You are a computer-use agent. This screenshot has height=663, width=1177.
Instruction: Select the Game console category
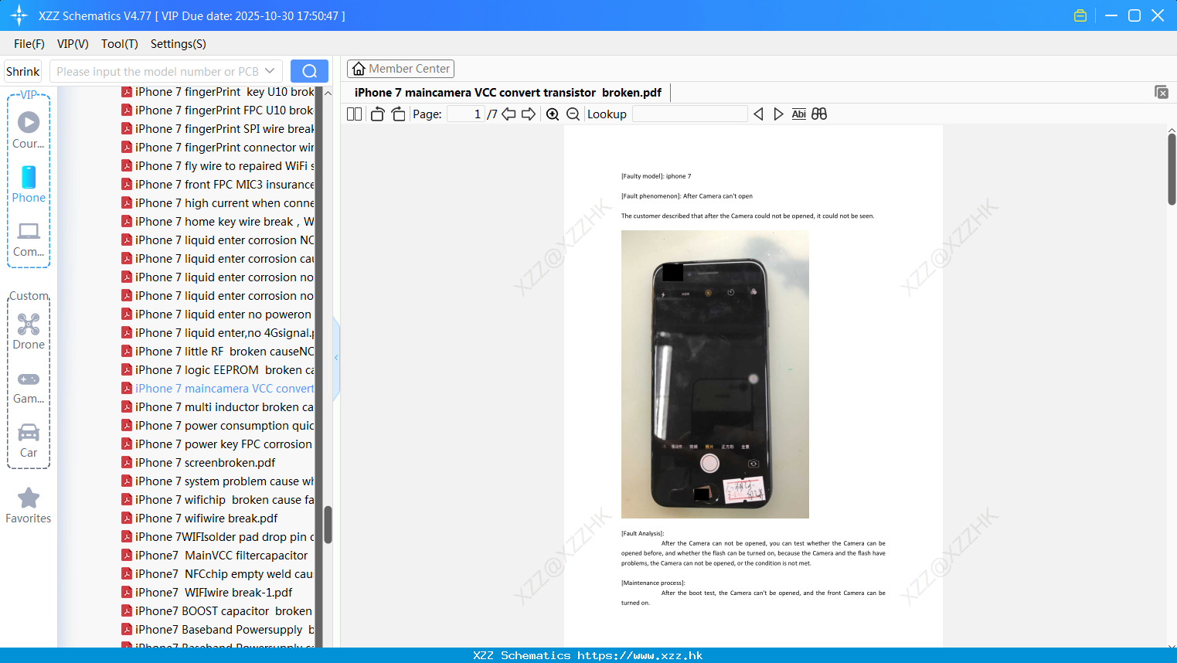tap(29, 386)
